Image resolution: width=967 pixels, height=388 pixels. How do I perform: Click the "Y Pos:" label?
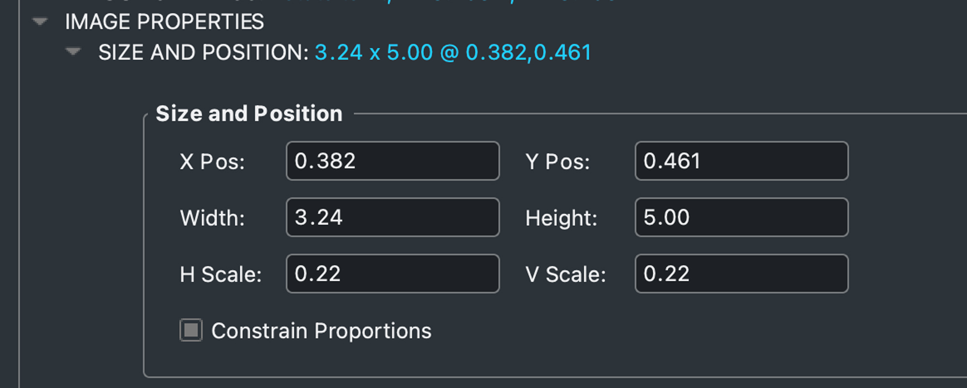click(557, 162)
